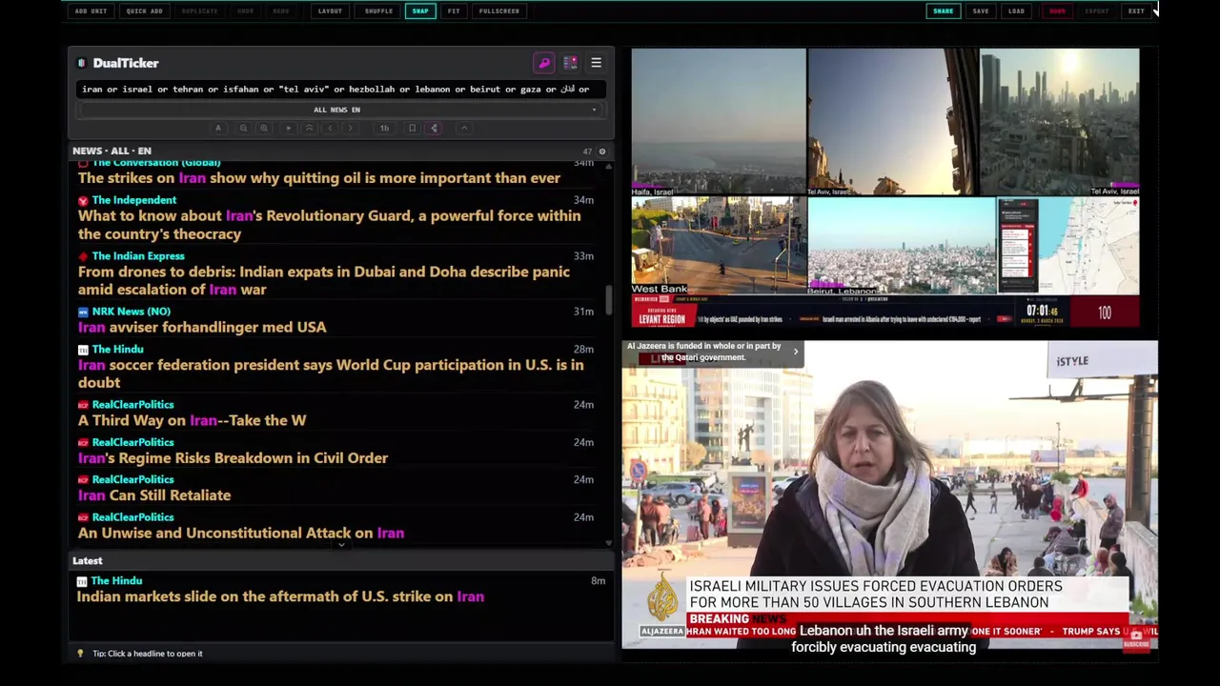Click the next arrow in ticker toolbar

coord(351,128)
